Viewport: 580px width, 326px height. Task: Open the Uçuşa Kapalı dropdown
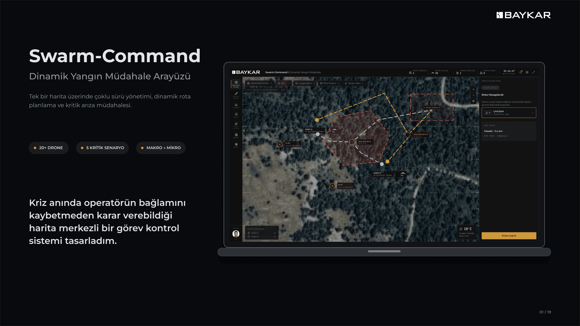point(305,83)
